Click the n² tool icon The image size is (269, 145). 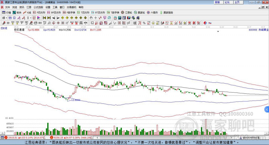coord(45,23)
